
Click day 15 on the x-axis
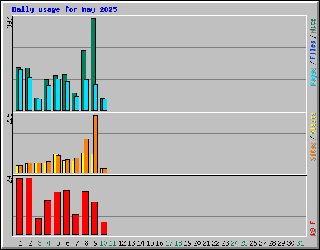click(150, 243)
